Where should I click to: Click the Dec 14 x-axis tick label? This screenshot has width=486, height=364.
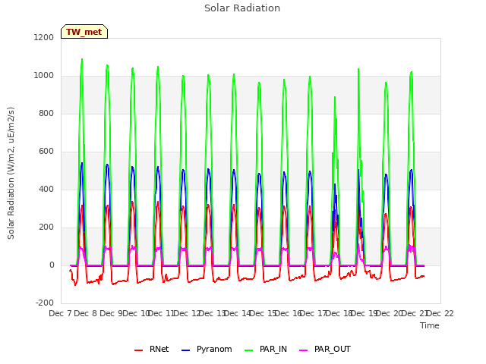pyautogui.click(x=238, y=313)
